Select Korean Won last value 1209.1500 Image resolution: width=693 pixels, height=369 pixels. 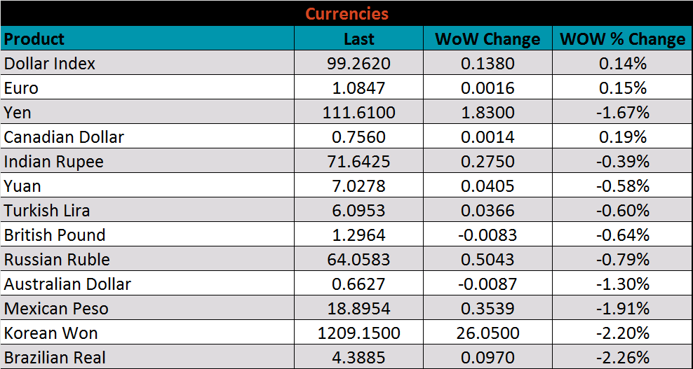[358, 333]
